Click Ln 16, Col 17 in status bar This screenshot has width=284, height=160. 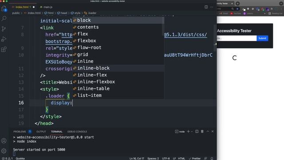pos(137,158)
